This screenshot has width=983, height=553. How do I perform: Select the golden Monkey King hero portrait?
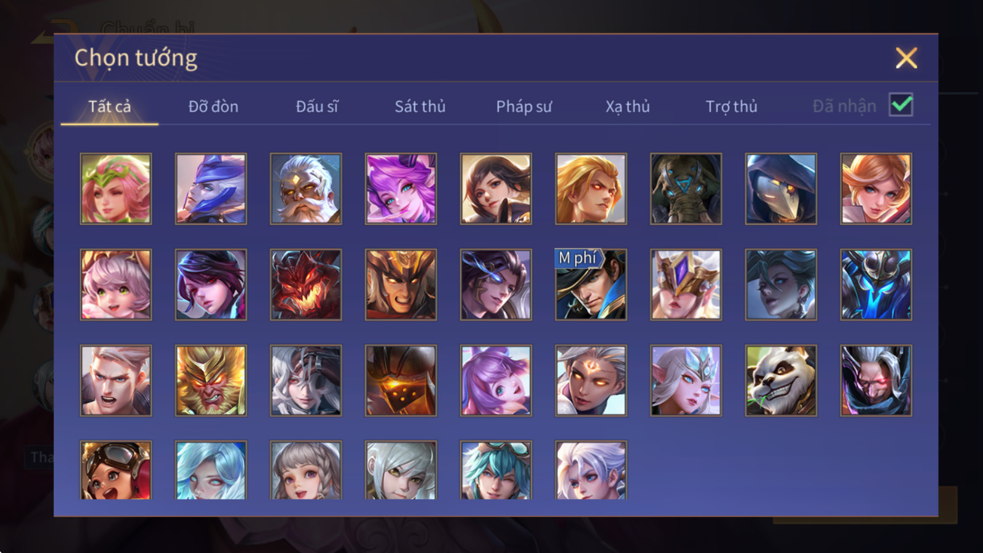click(211, 380)
